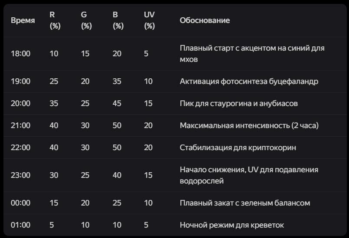Viewport: 349px width, 238px height.
Task: Select 'Максимальная интенсивность (2 часа)' cell
Action: 249,125
